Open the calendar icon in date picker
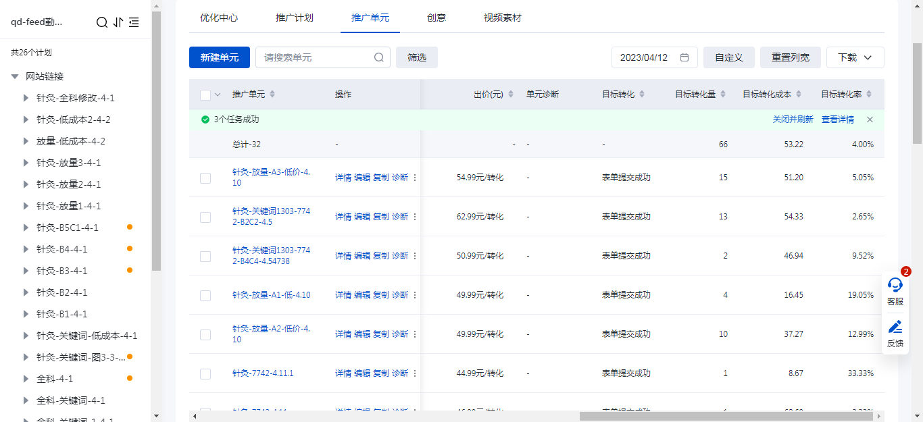The height and width of the screenshot is (422, 923). pyautogui.click(x=684, y=57)
